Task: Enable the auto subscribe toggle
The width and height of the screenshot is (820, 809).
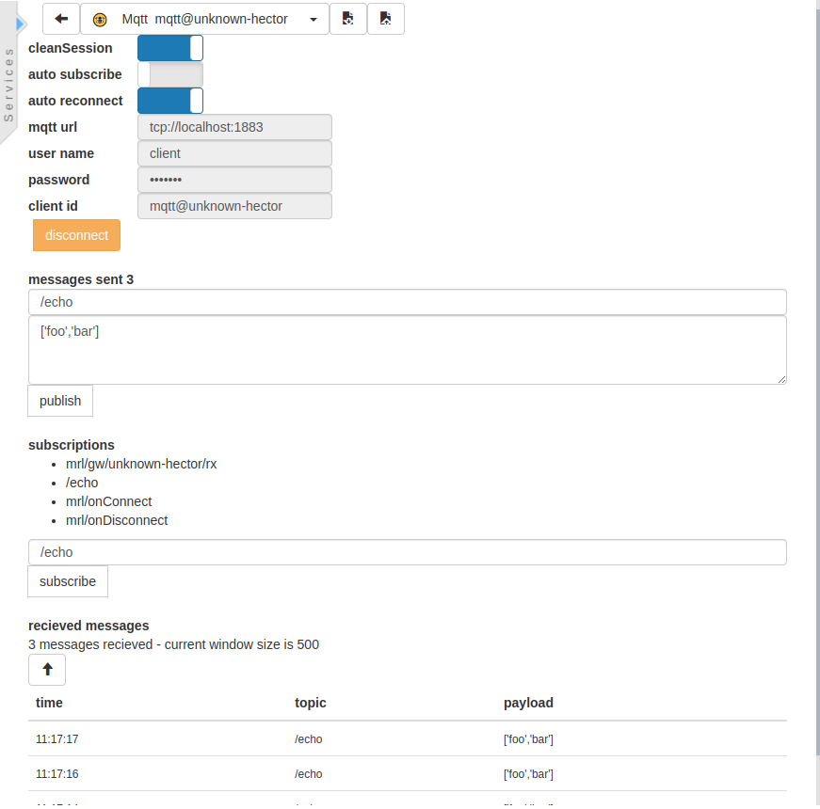Action: click(170, 74)
